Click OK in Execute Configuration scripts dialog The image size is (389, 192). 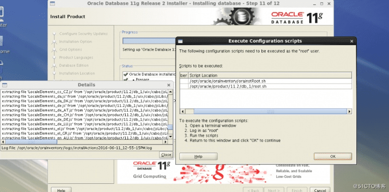coord(332,156)
